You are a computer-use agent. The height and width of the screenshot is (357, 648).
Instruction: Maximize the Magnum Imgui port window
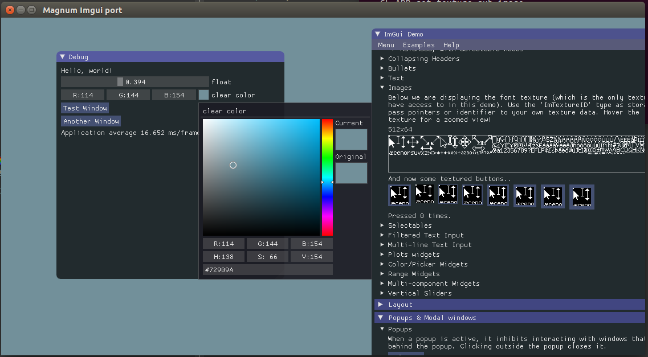31,10
